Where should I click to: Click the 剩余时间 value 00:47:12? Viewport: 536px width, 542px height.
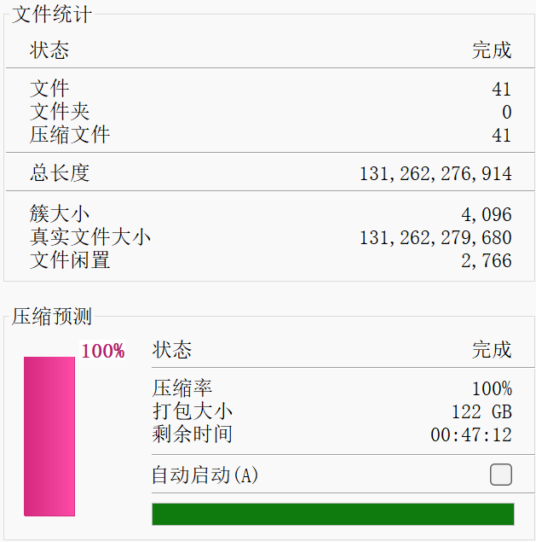click(470, 434)
